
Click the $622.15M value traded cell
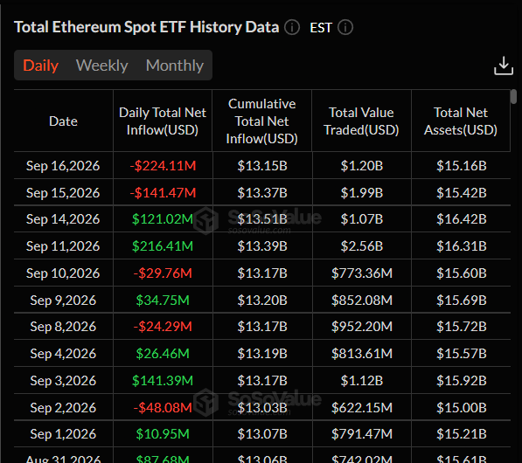click(x=362, y=407)
